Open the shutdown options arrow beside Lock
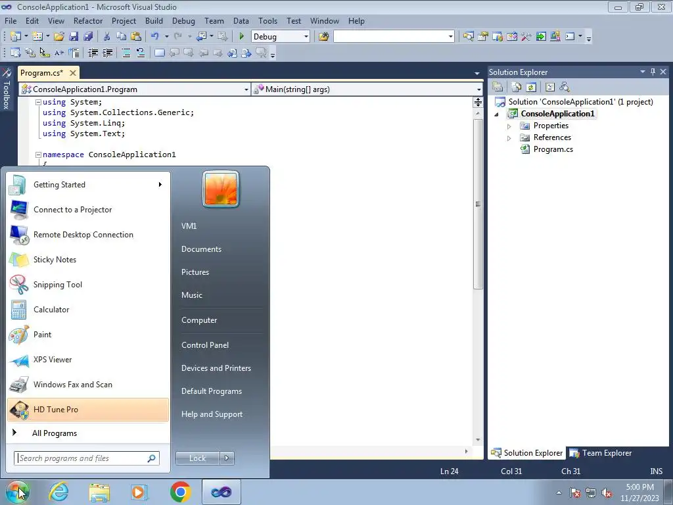 [227, 458]
